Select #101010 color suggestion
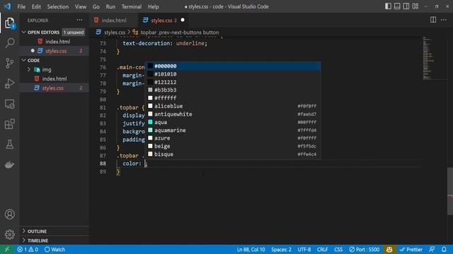The height and width of the screenshot is (254, 453). coord(233,74)
